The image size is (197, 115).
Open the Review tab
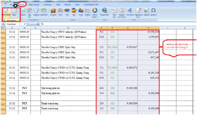67,4
